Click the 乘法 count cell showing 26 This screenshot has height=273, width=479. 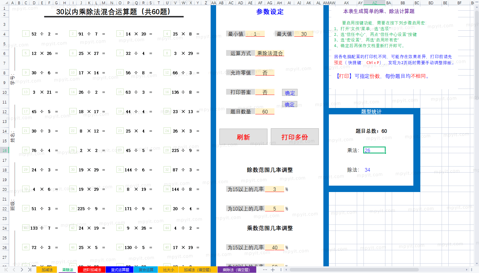tap(374, 150)
